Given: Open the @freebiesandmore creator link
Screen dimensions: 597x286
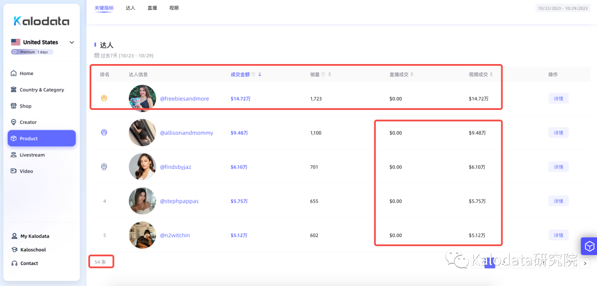Looking at the screenshot, I should (184, 98).
